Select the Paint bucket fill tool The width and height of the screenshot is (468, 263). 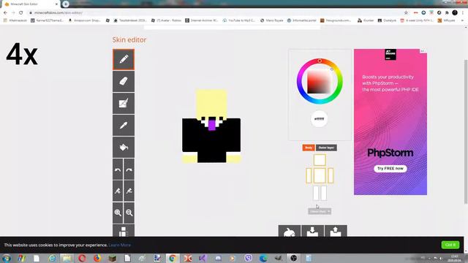tap(124, 147)
